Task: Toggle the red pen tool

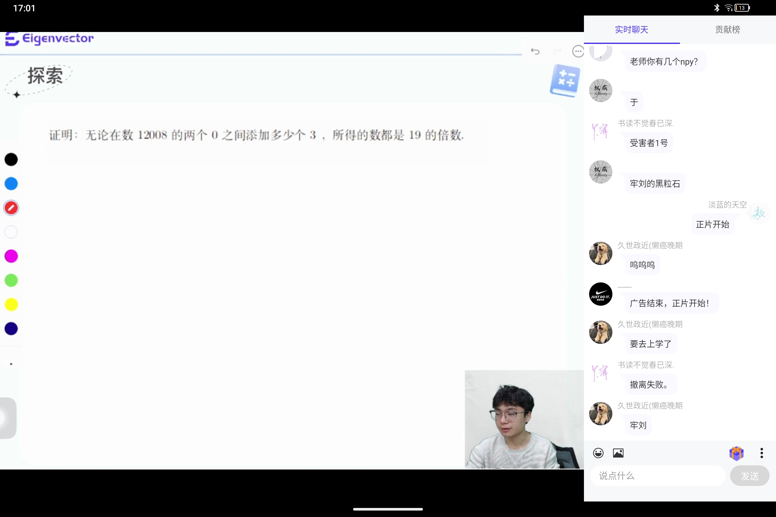Action: point(11,208)
